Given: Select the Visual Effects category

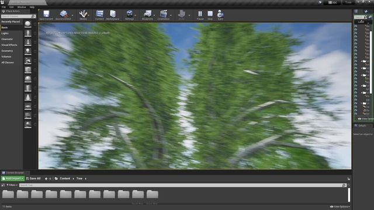Looking at the screenshot, I should click(9, 45).
